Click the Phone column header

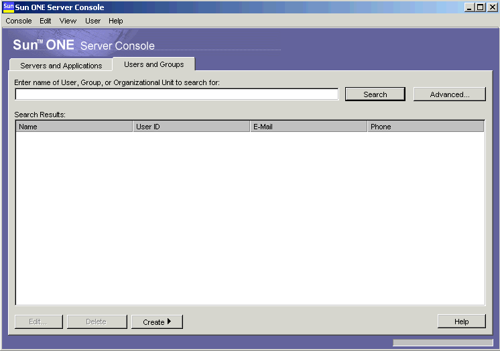coord(426,127)
